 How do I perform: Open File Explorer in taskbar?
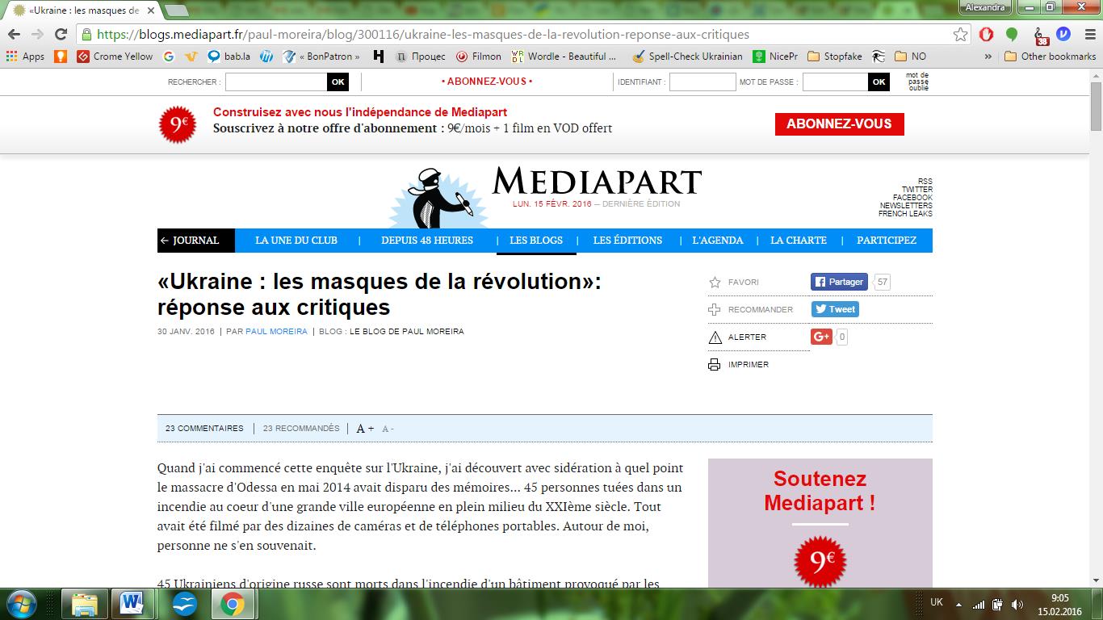(85, 604)
